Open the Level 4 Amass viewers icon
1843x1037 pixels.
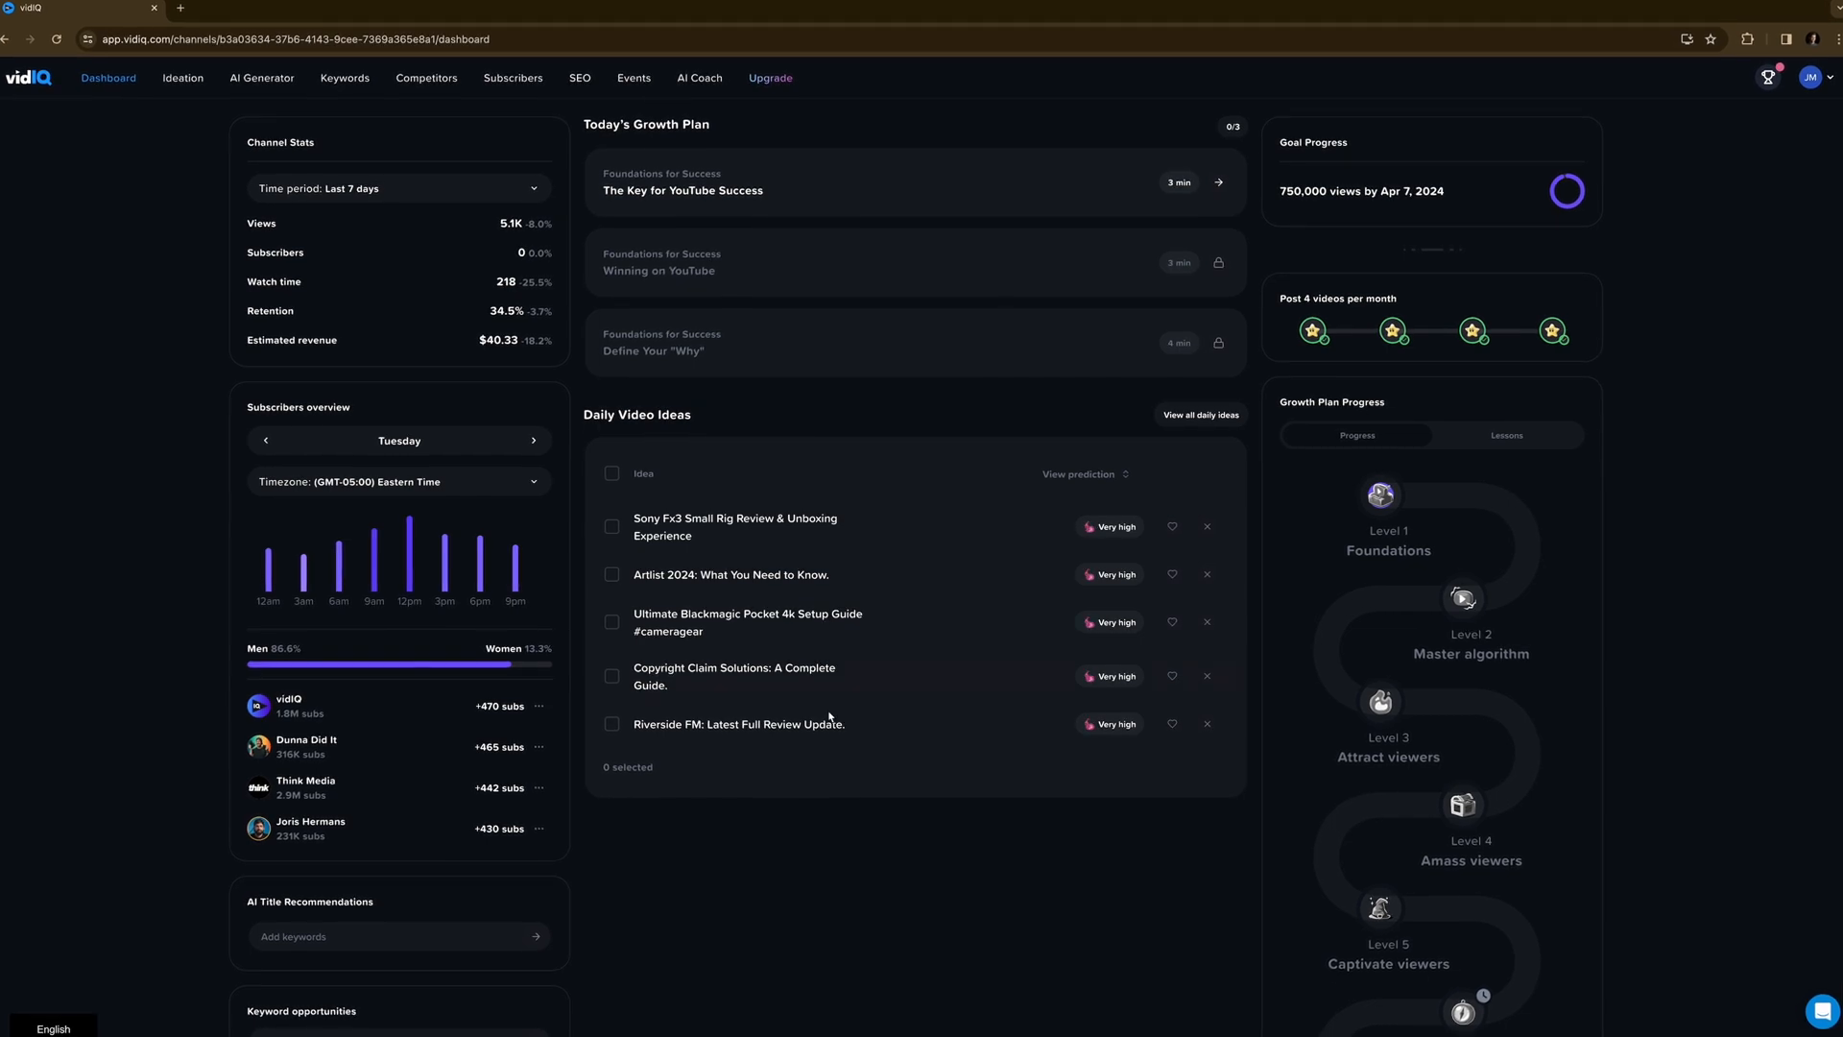(1463, 806)
